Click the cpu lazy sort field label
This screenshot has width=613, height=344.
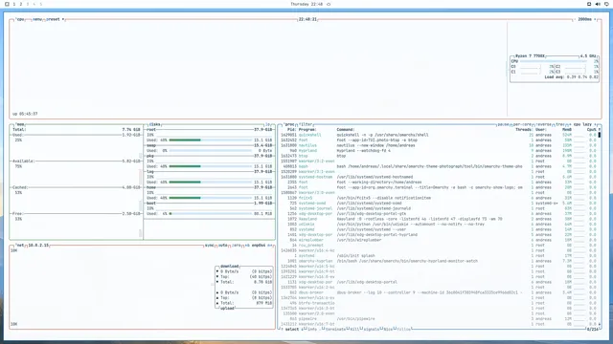[582, 124]
